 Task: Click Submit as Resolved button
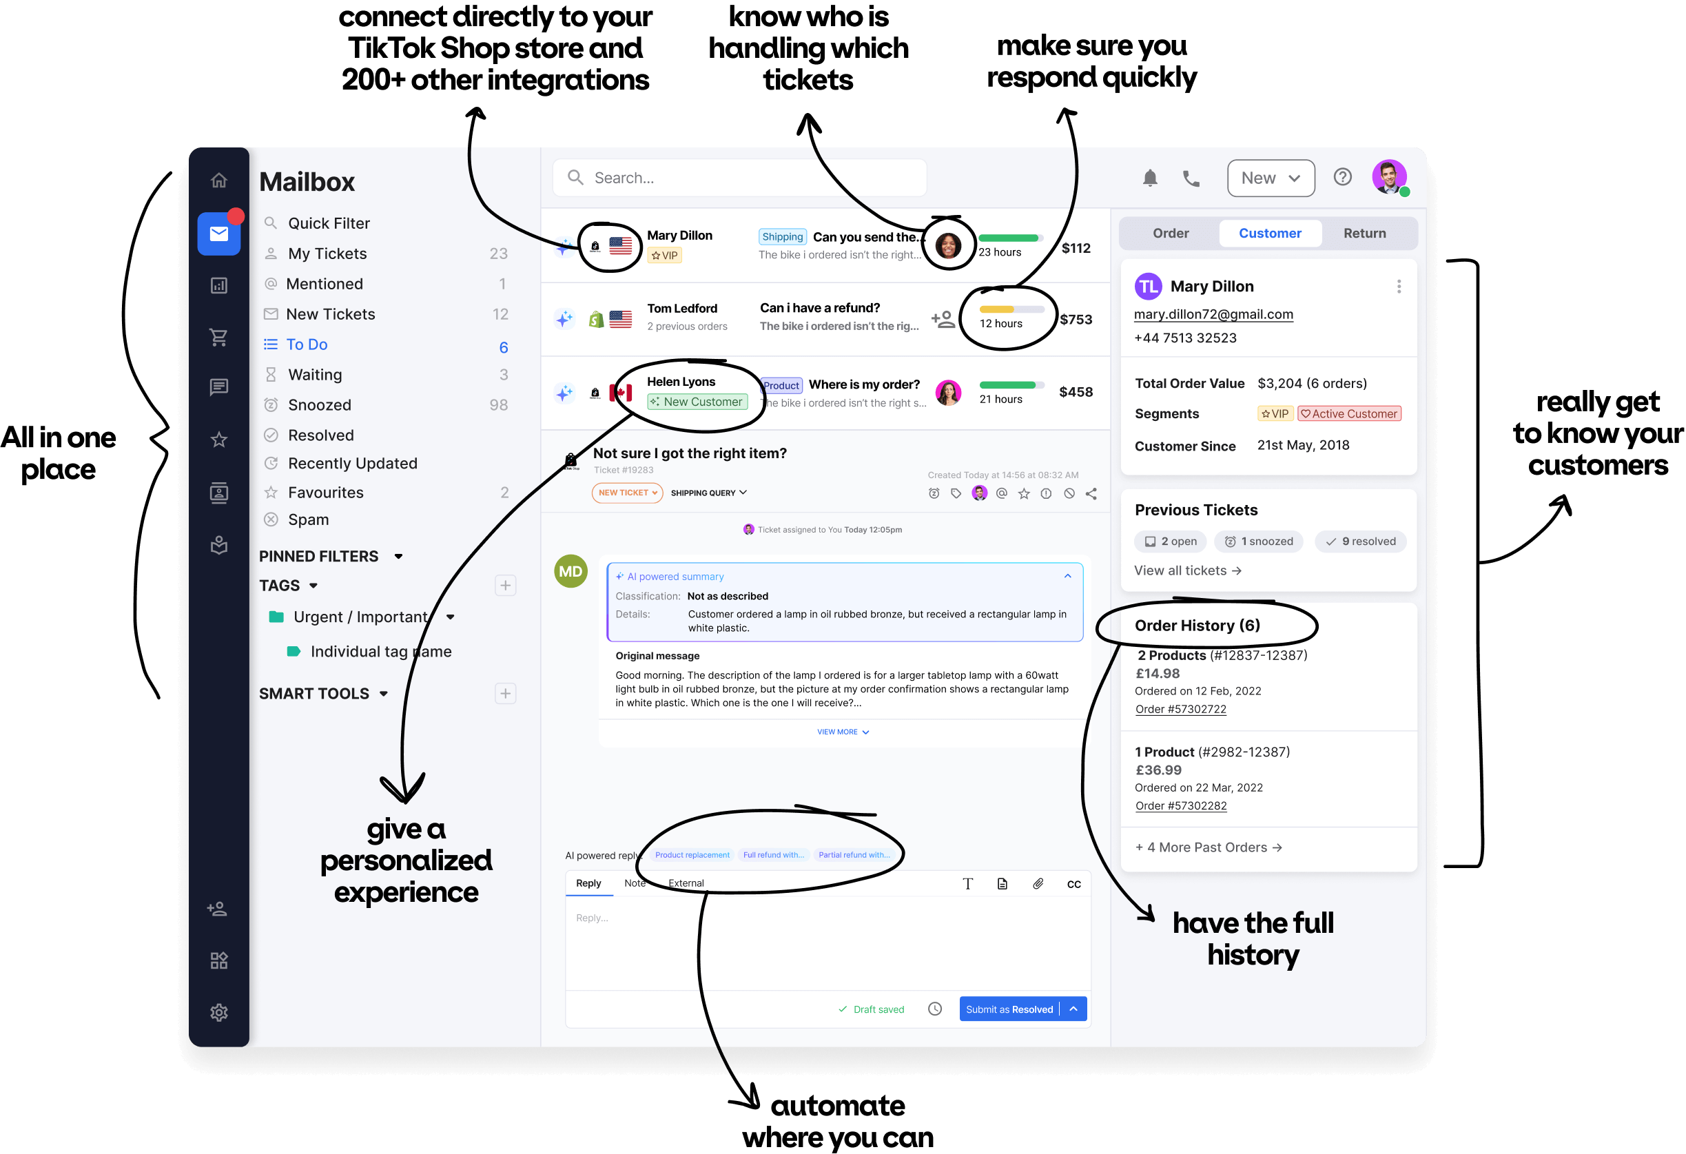click(x=1009, y=1009)
